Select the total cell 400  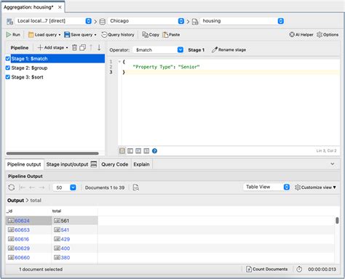point(74,248)
